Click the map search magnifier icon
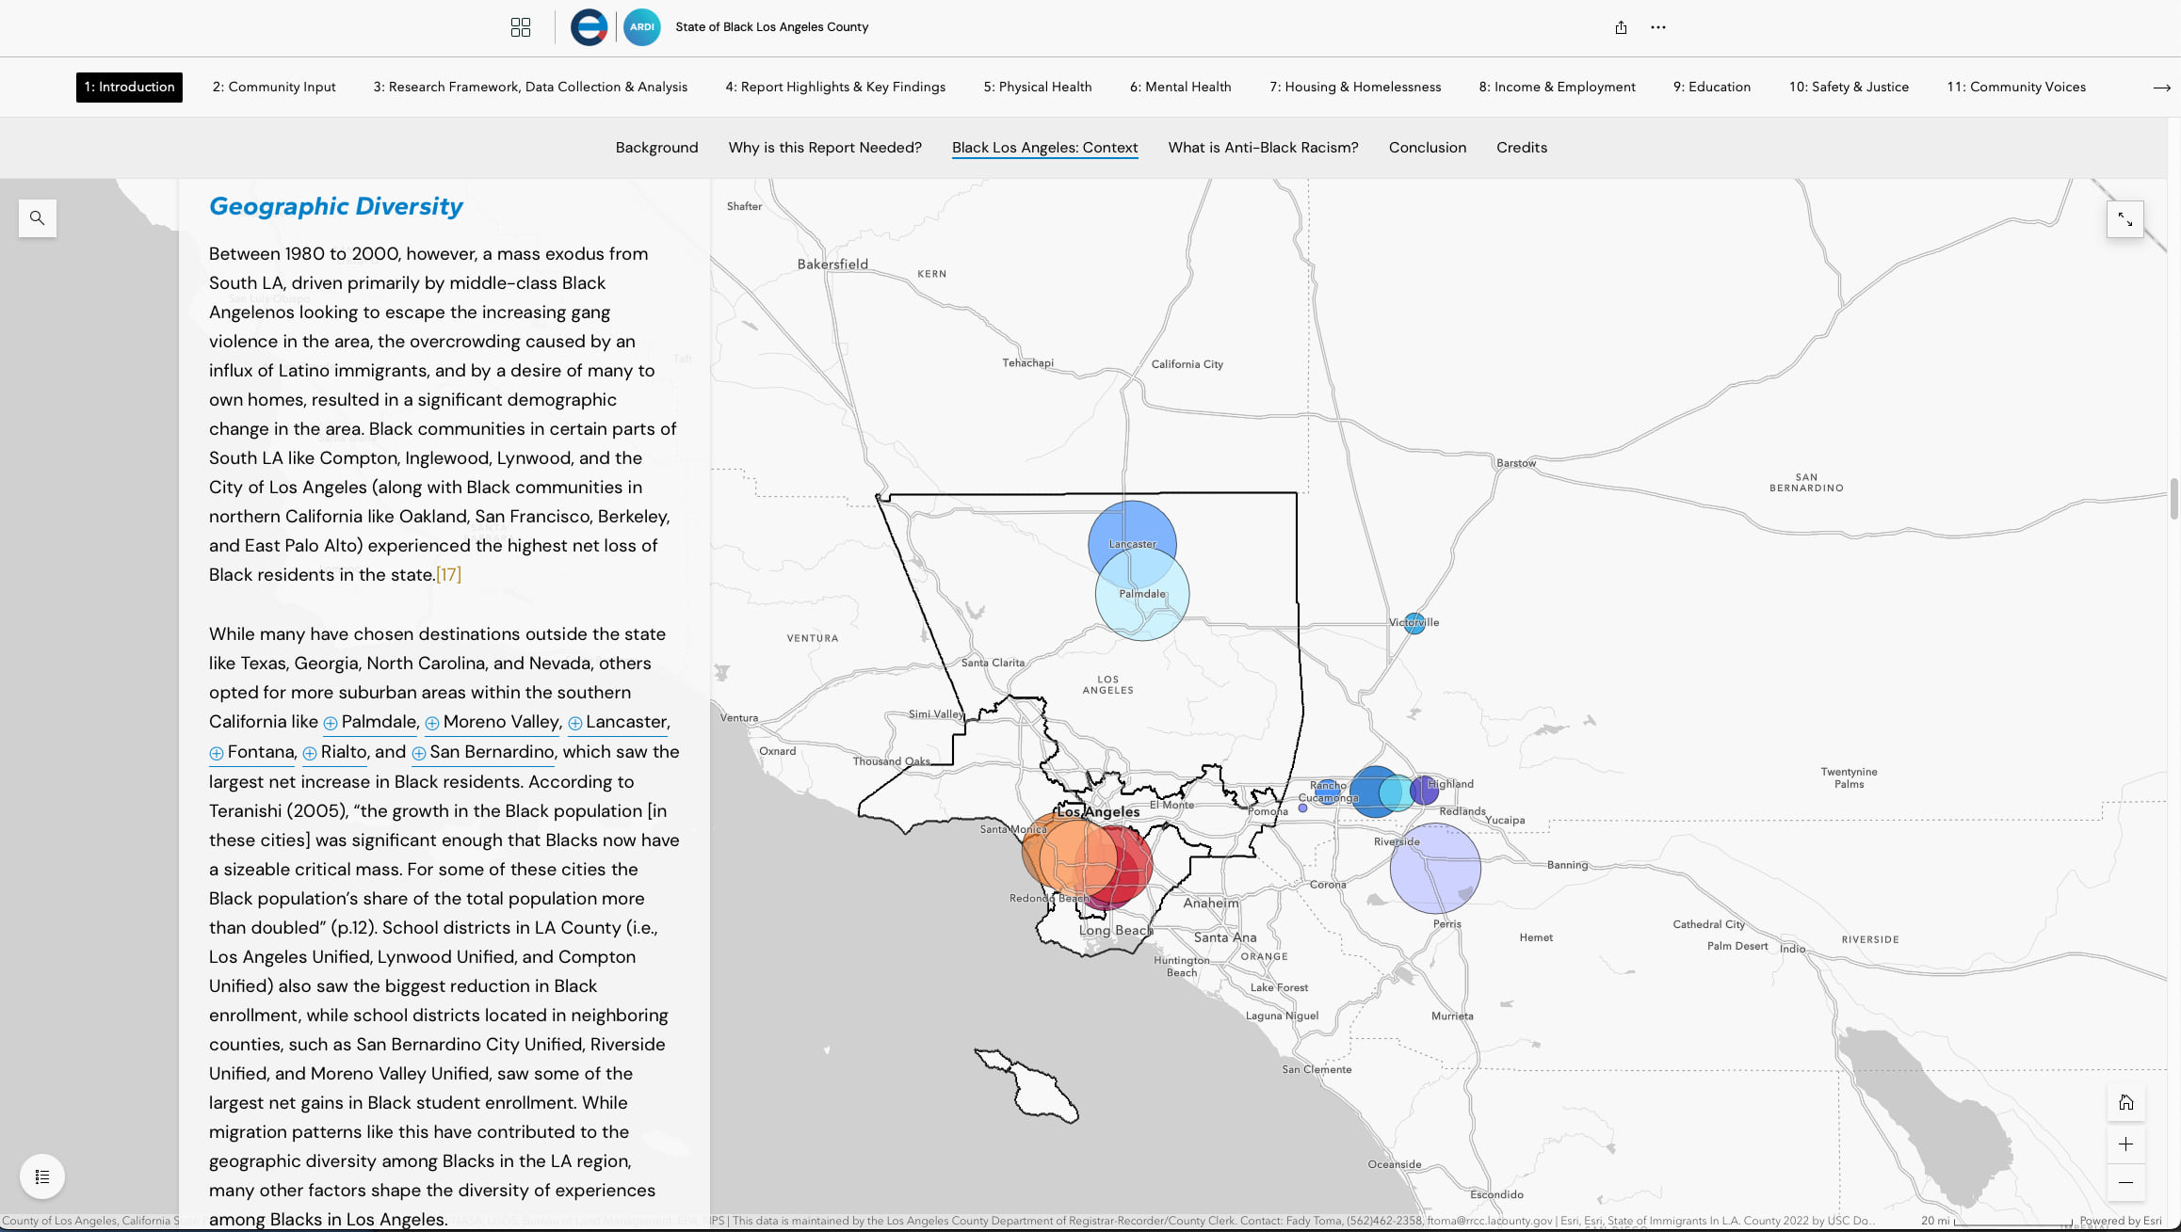2181x1232 pixels. [38, 218]
